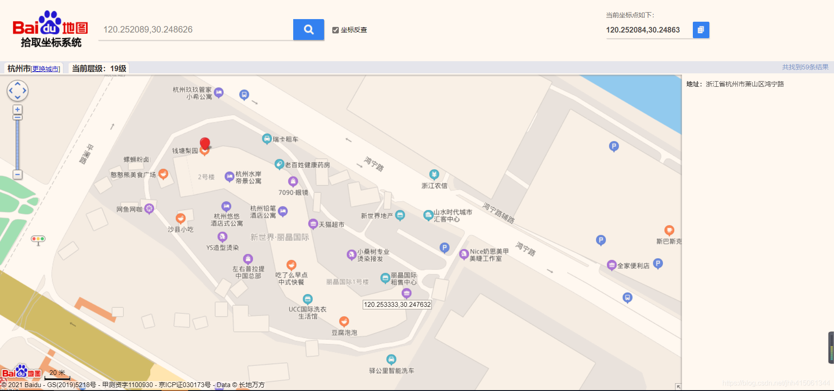Click the 网鱼网咖 icon
The width and height of the screenshot is (834, 391).
(149, 209)
